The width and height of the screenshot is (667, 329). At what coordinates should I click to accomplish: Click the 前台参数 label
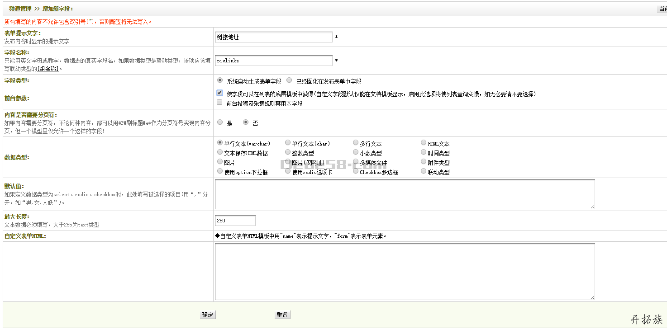[17, 98]
